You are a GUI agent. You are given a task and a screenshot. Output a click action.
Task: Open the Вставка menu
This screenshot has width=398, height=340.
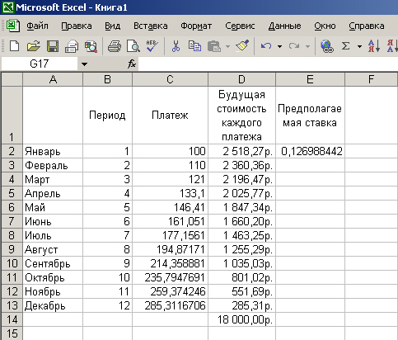point(151,26)
